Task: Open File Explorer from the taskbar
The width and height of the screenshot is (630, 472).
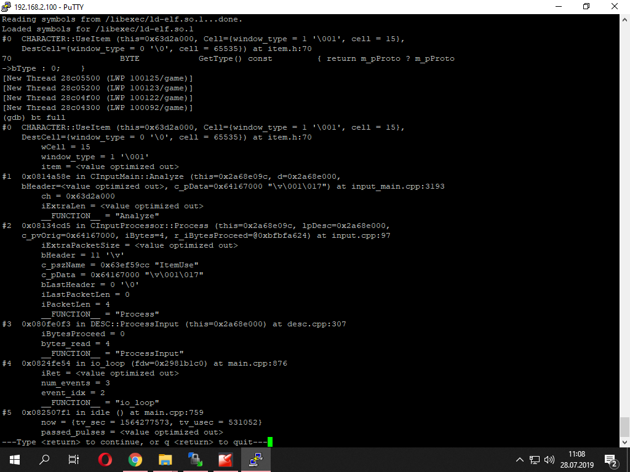Action: coord(165,460)
